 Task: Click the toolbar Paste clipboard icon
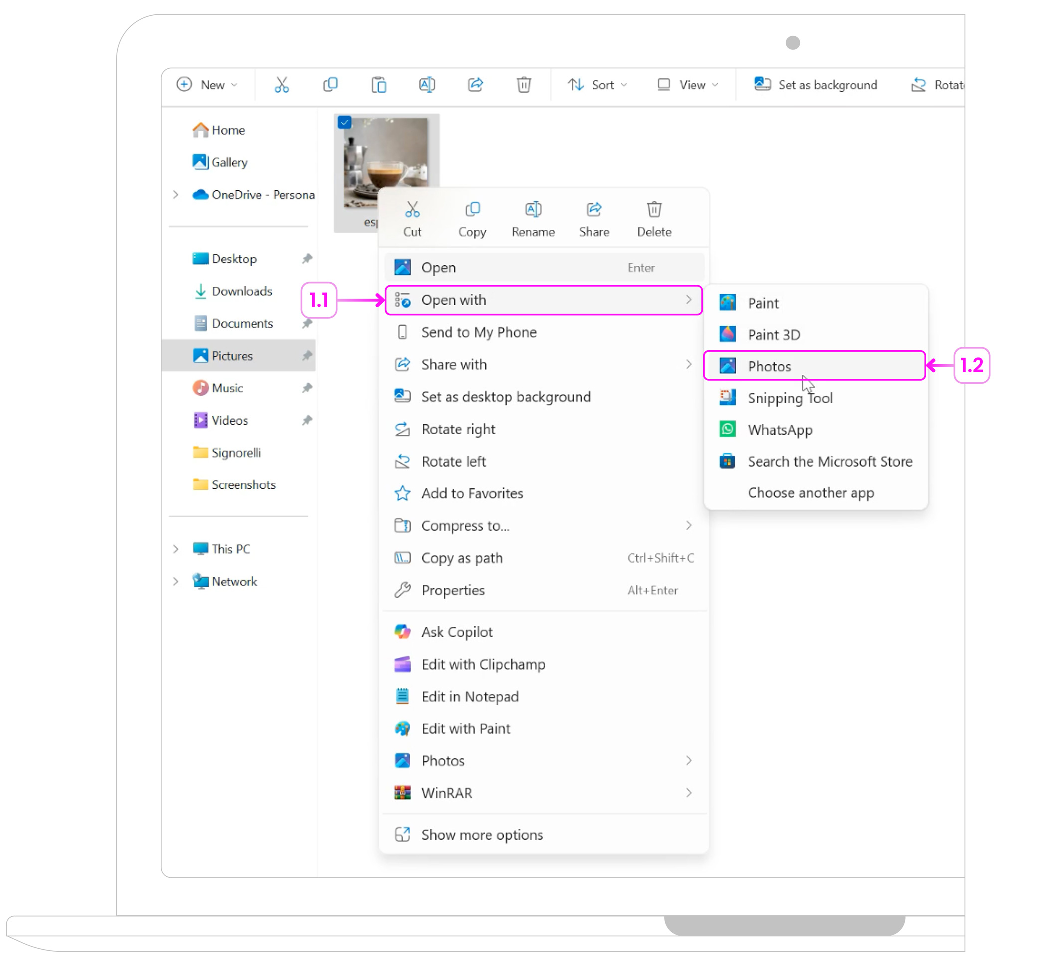click(x=379, y=85)
